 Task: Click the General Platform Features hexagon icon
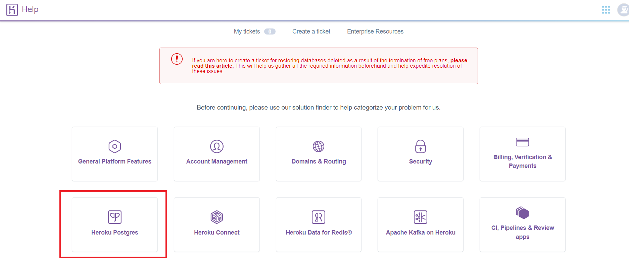tap(115, 146)
